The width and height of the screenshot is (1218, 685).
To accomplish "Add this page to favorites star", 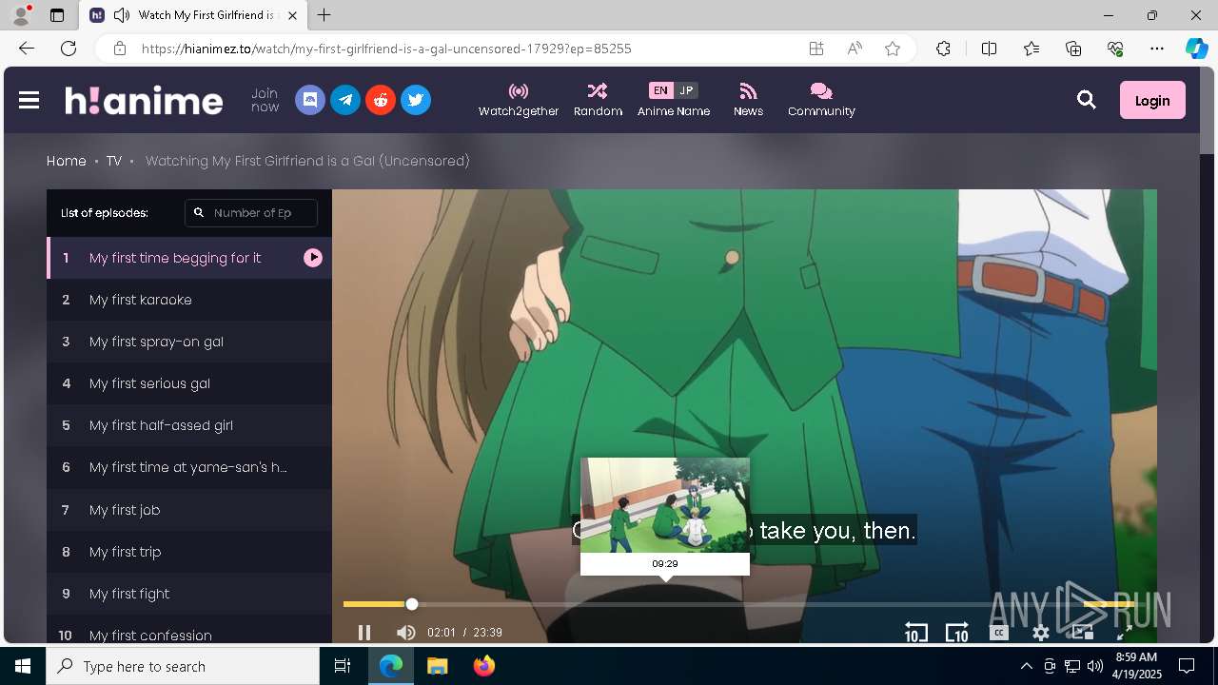I will click(x=893, y=49).
